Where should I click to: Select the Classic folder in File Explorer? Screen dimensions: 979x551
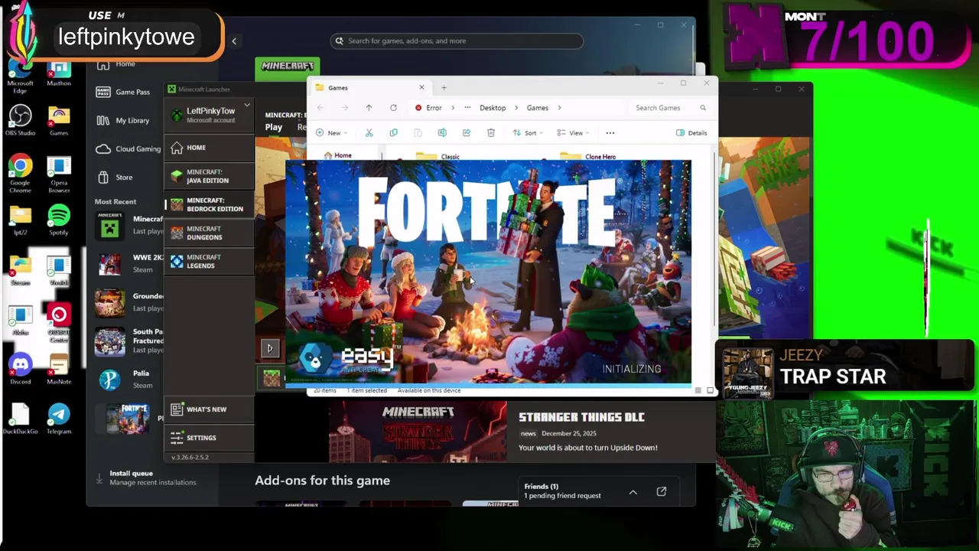coord(437,156)
